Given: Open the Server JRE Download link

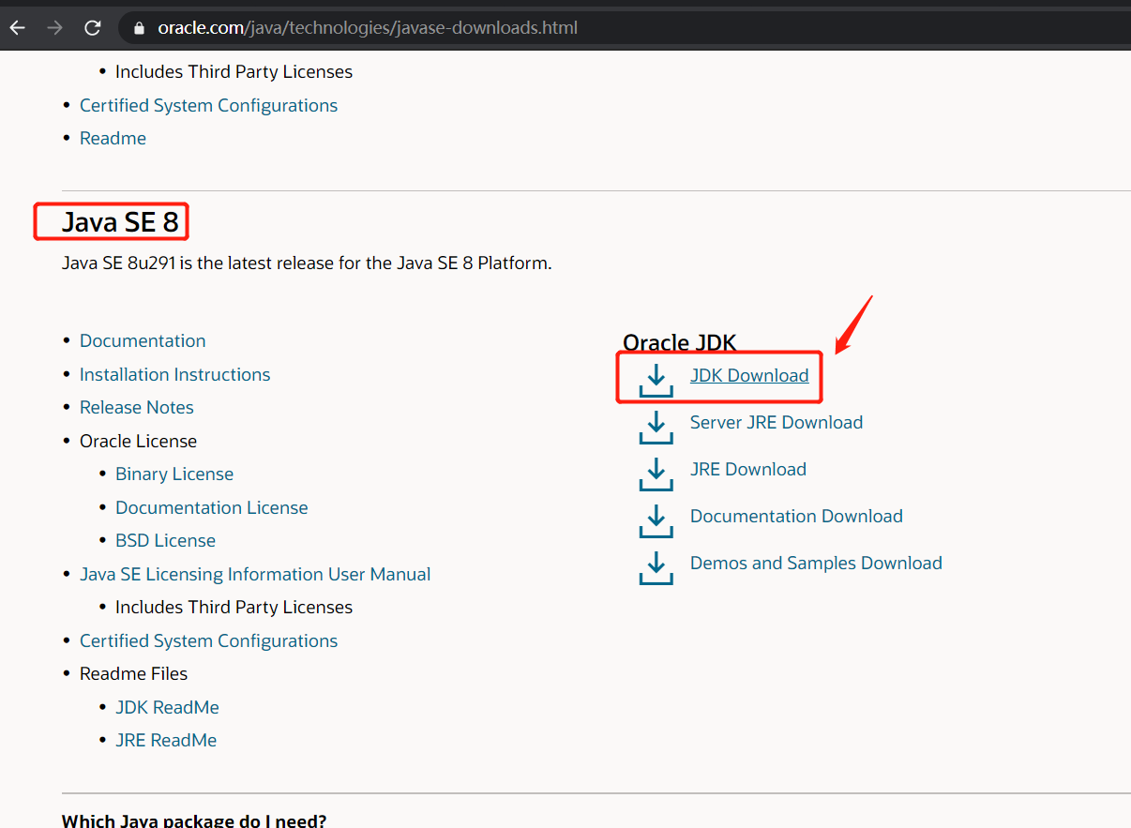Looking at the screenshot, I should pyautogui.click(x=777, y=422).
